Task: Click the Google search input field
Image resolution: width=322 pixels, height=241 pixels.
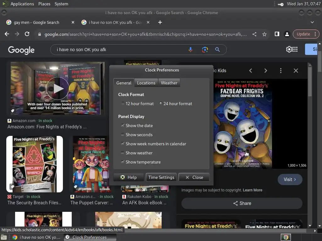Action: pos(121,50)
